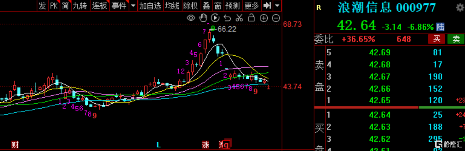Start chart replay with the play icon
The height and width of the screenshot is (151, 465).
coord(215,18)
